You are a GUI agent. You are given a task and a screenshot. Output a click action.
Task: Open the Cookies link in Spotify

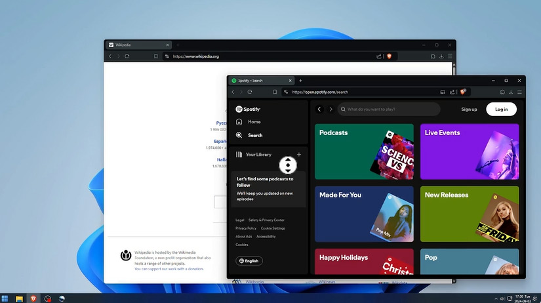[241, 245]
